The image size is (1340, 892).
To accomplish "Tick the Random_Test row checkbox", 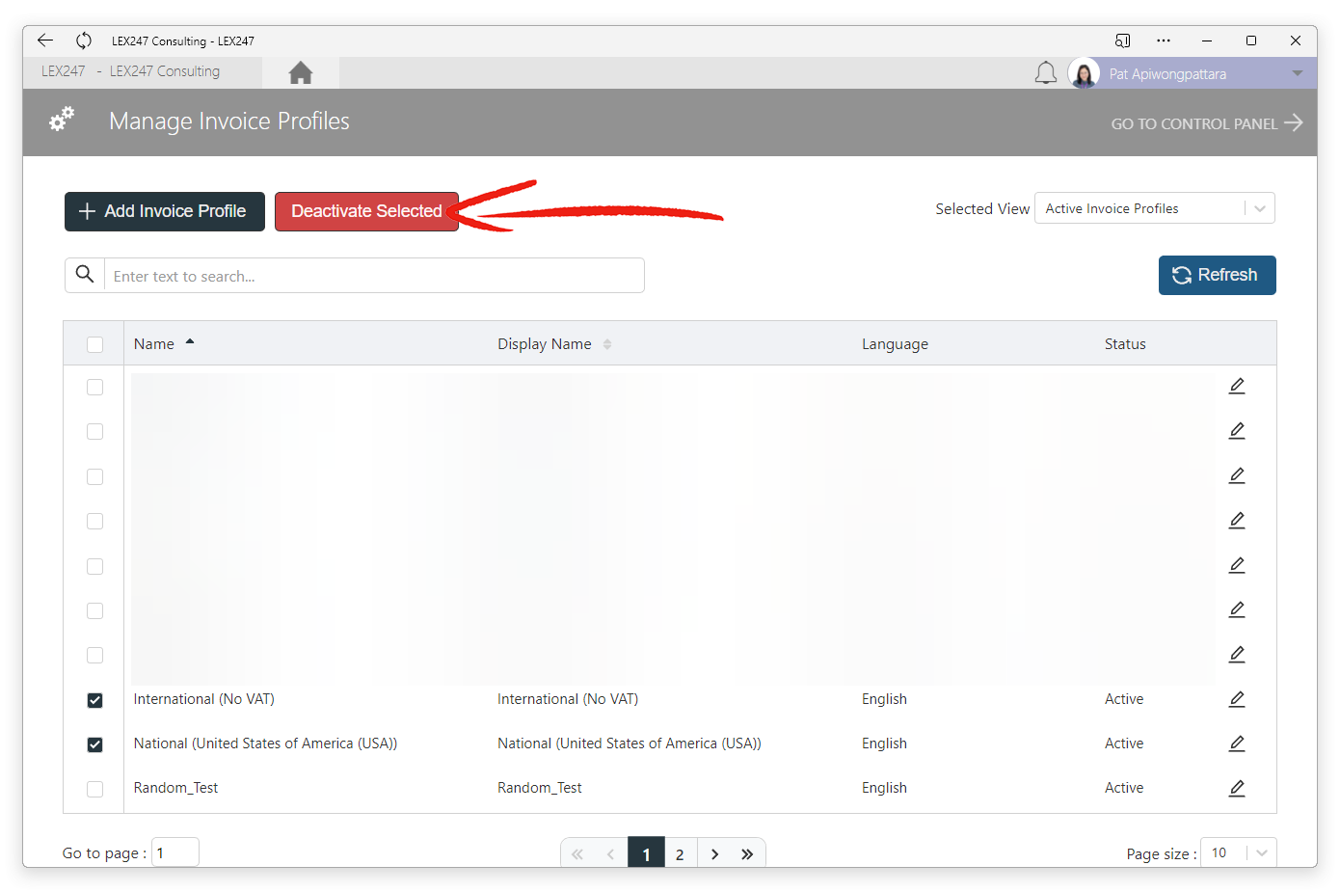I will (x=94, y=789).
